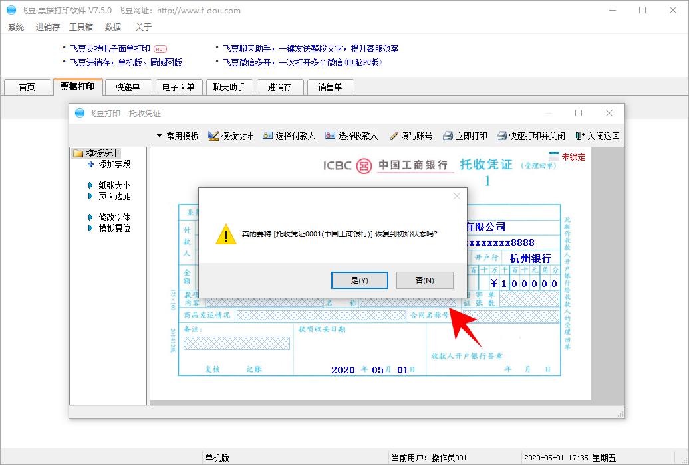The image size is (689, 465).
Task: Select 模板设计 tree root label
Action: pos(102,153)
